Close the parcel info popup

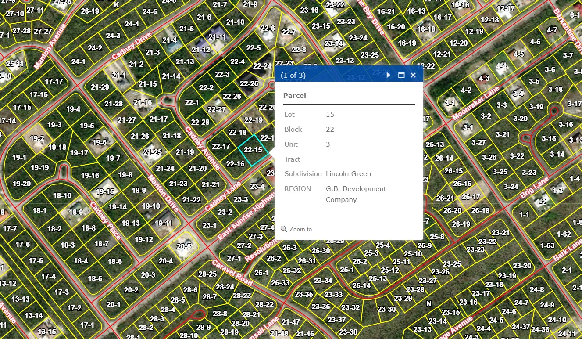click(x=413, y=75)
